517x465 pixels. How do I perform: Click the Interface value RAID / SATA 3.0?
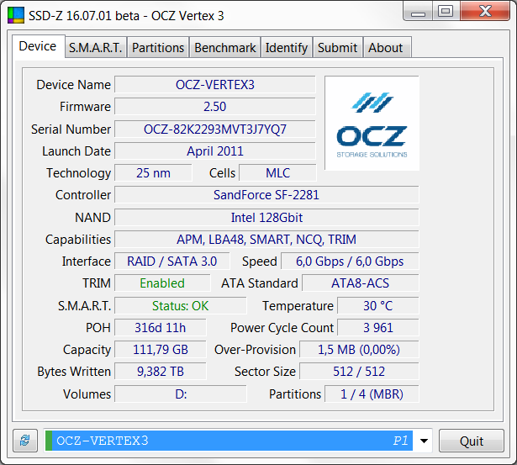tap(172, 262)
